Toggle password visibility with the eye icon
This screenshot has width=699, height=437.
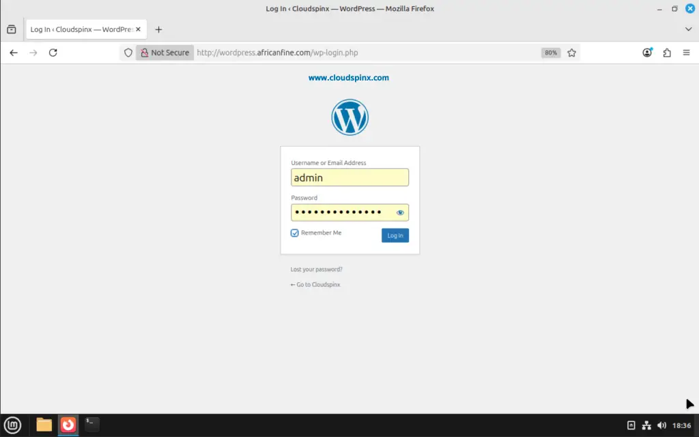point(400,212)
